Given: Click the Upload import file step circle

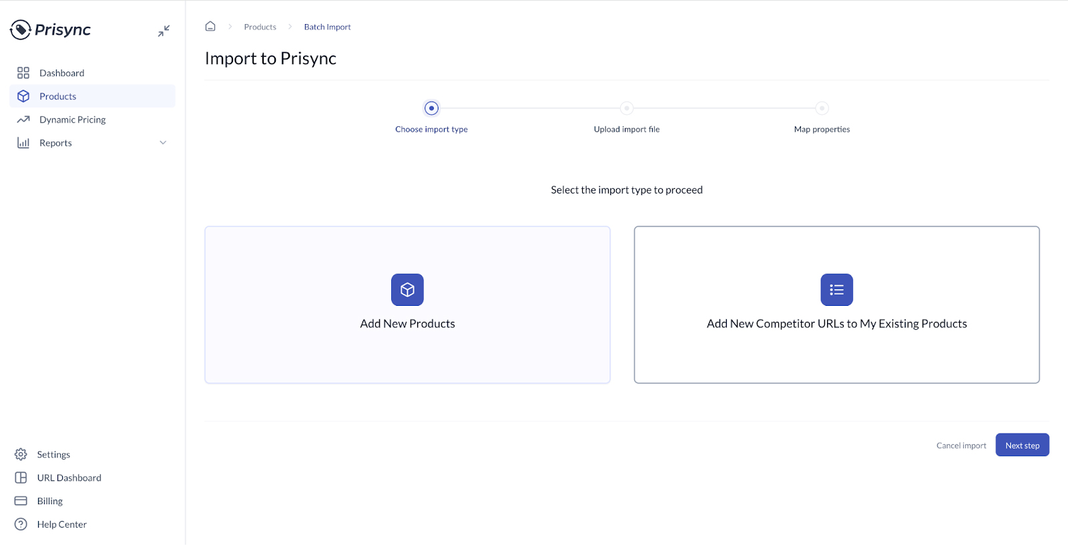Looking at the screenshot, I should (x=626, y=108).
